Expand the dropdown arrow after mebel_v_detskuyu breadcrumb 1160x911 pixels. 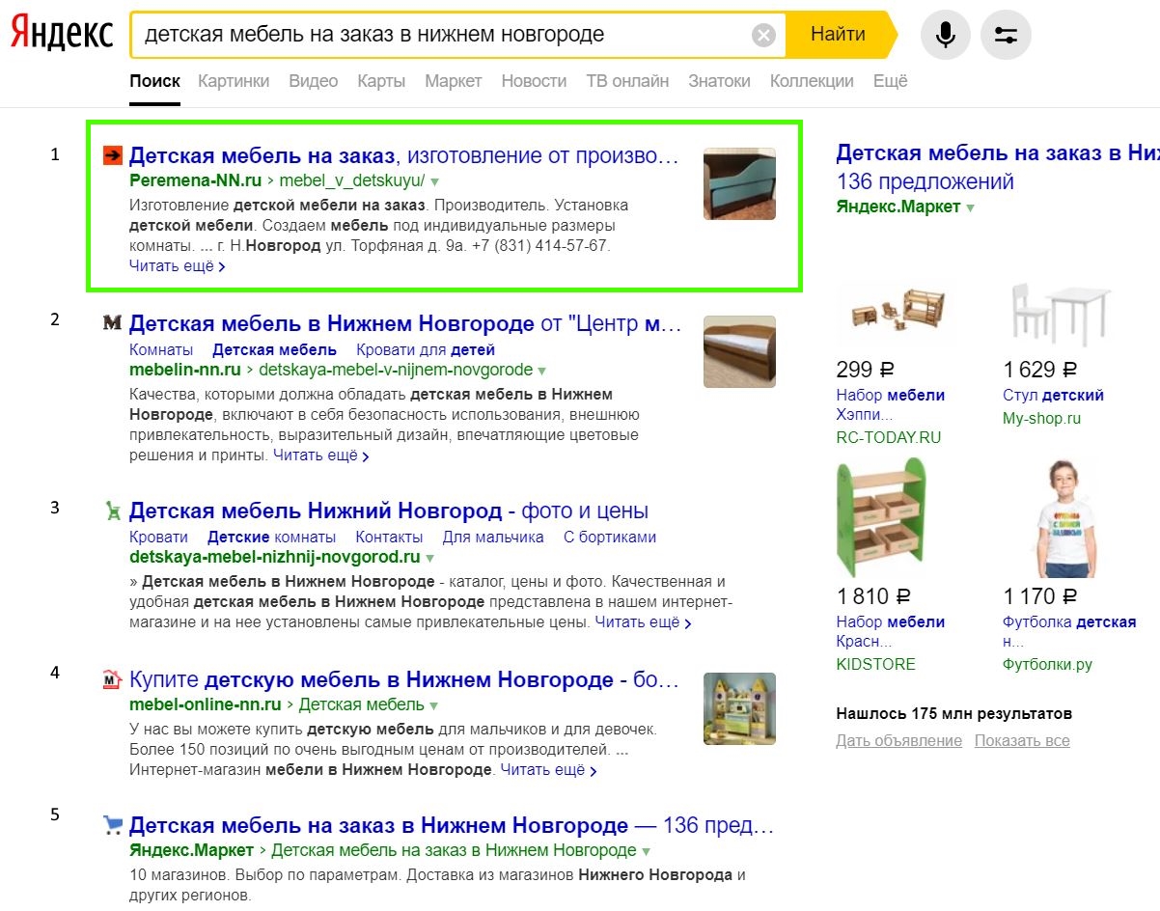tap(434, 180)
